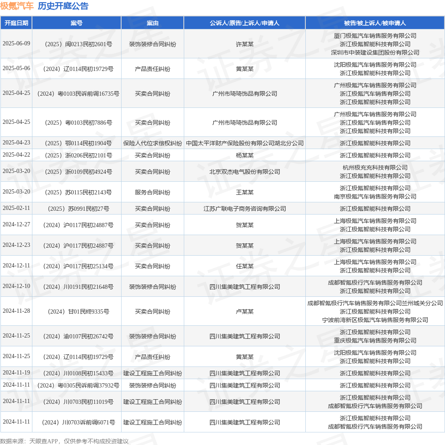Viewport: 445px width, 445px height.
Task: Click the 保险人代位求偿权纠纷 cell
Action: 152,143
